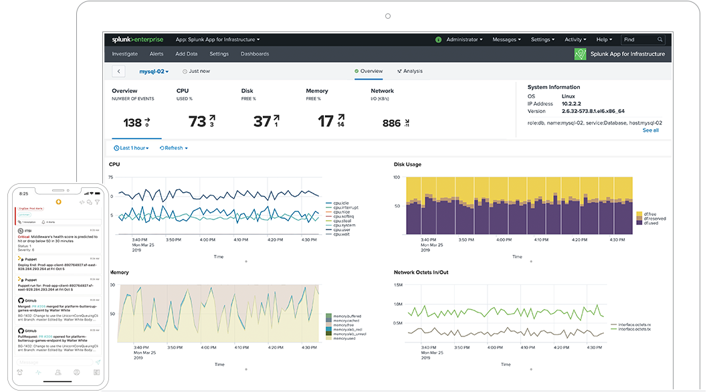
Task: Tap the EngOps: Prod Alerts tag on phone
Action: click(31, 209)
